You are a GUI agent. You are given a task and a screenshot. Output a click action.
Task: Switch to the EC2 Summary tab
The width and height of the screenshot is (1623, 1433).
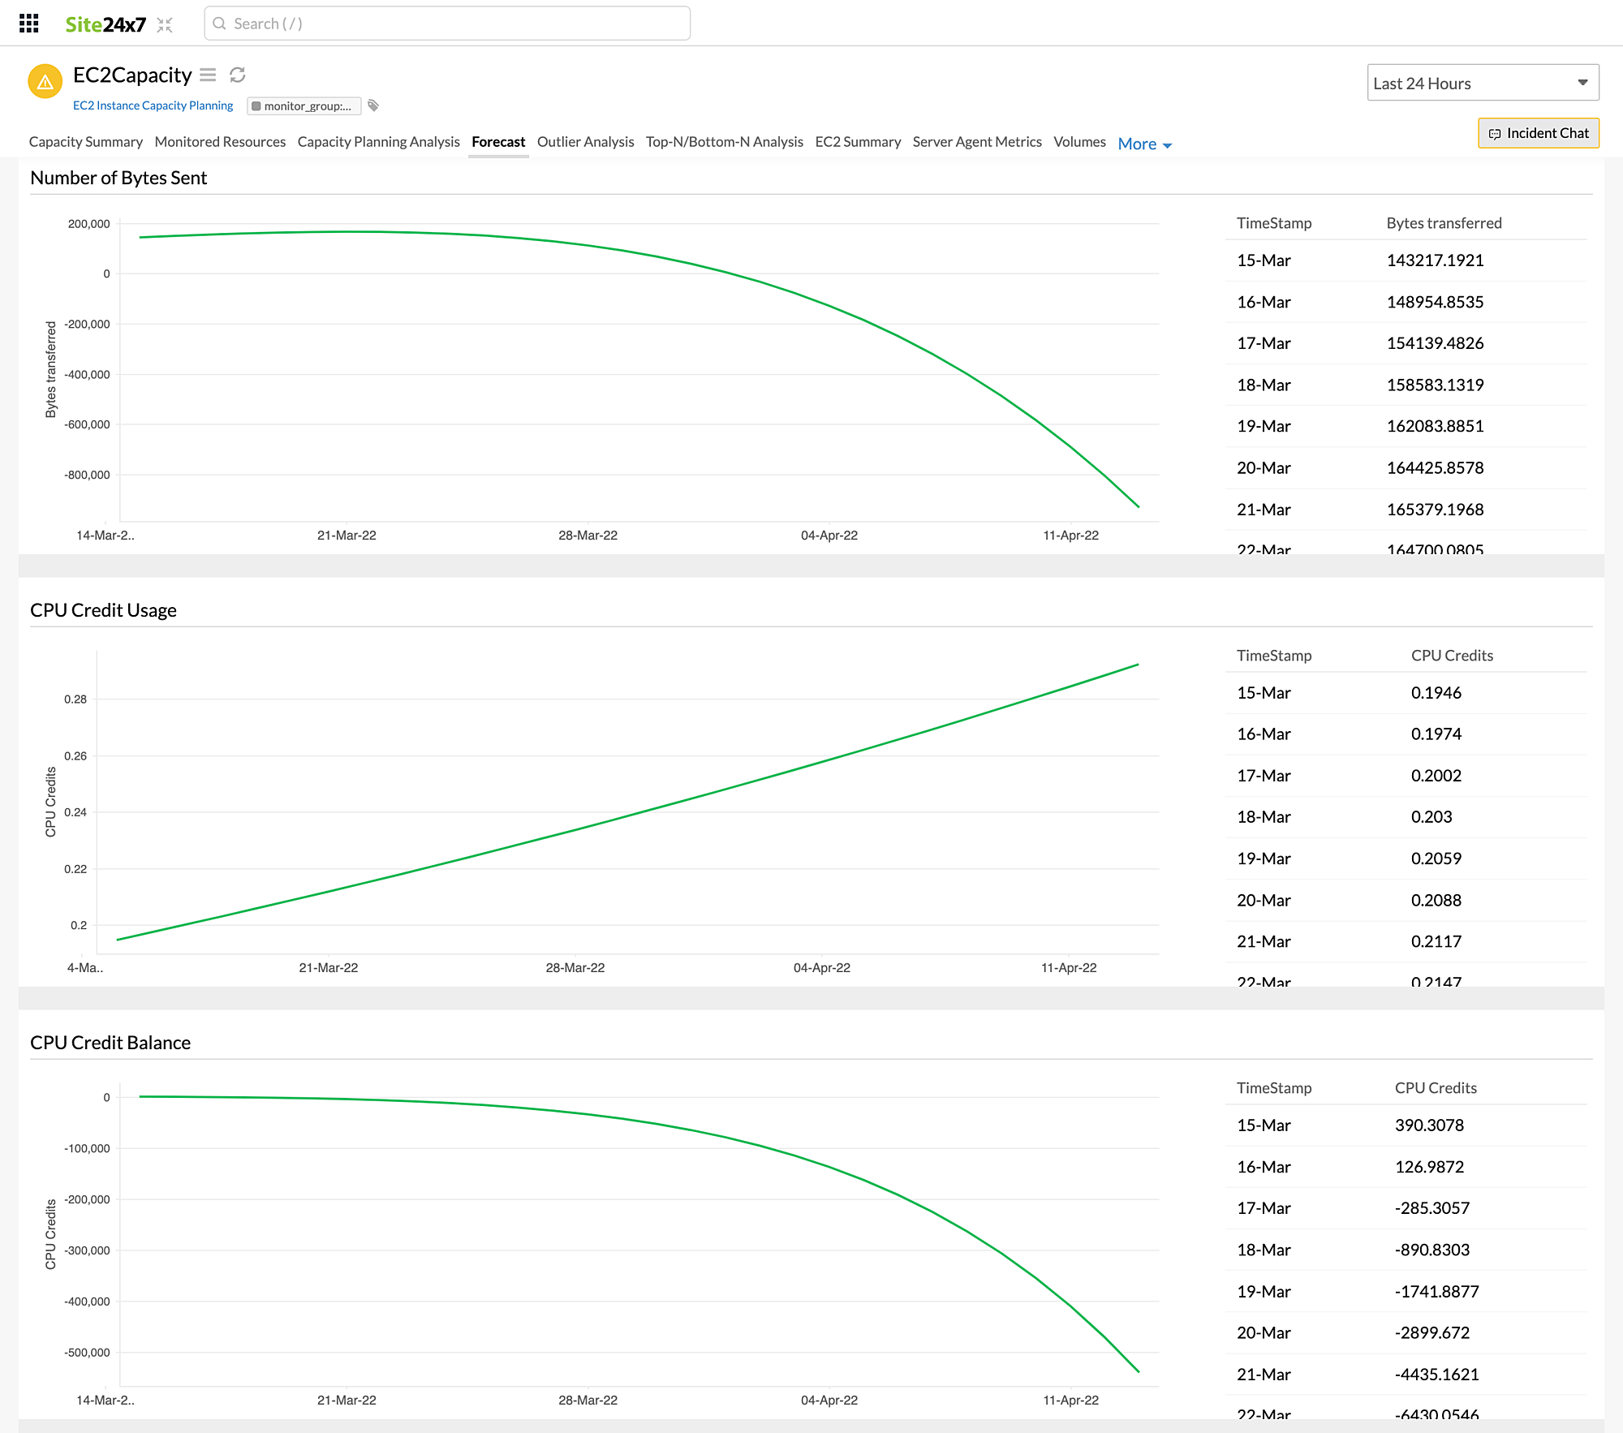coord(858,141)
